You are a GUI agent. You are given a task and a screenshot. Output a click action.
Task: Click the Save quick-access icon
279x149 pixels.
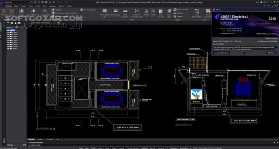coord(43,2)
